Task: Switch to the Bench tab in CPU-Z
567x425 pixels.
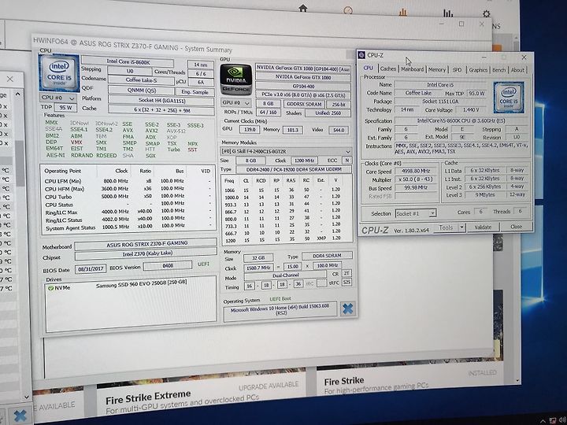Action: (498, 70)
